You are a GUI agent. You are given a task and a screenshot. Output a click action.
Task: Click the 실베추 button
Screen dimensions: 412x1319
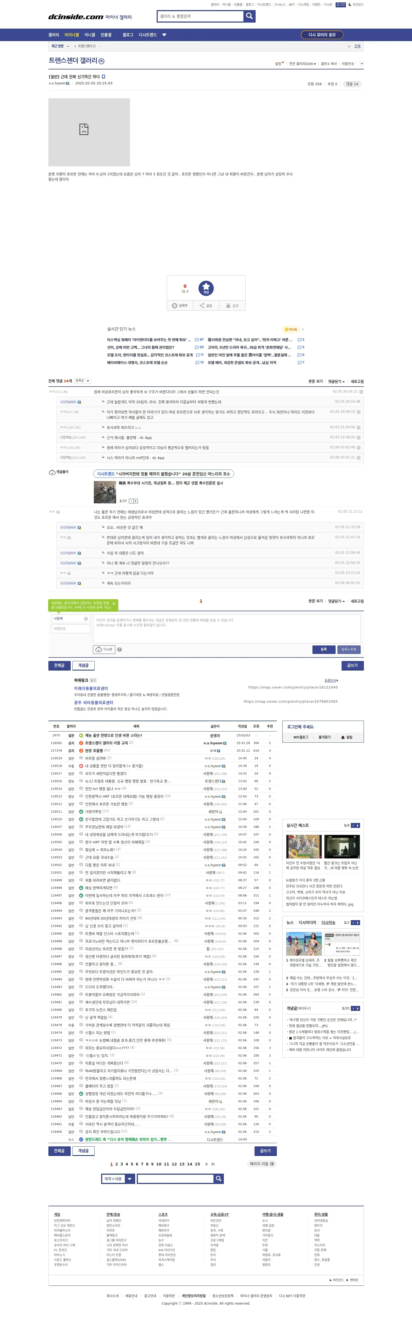(180, 306)
